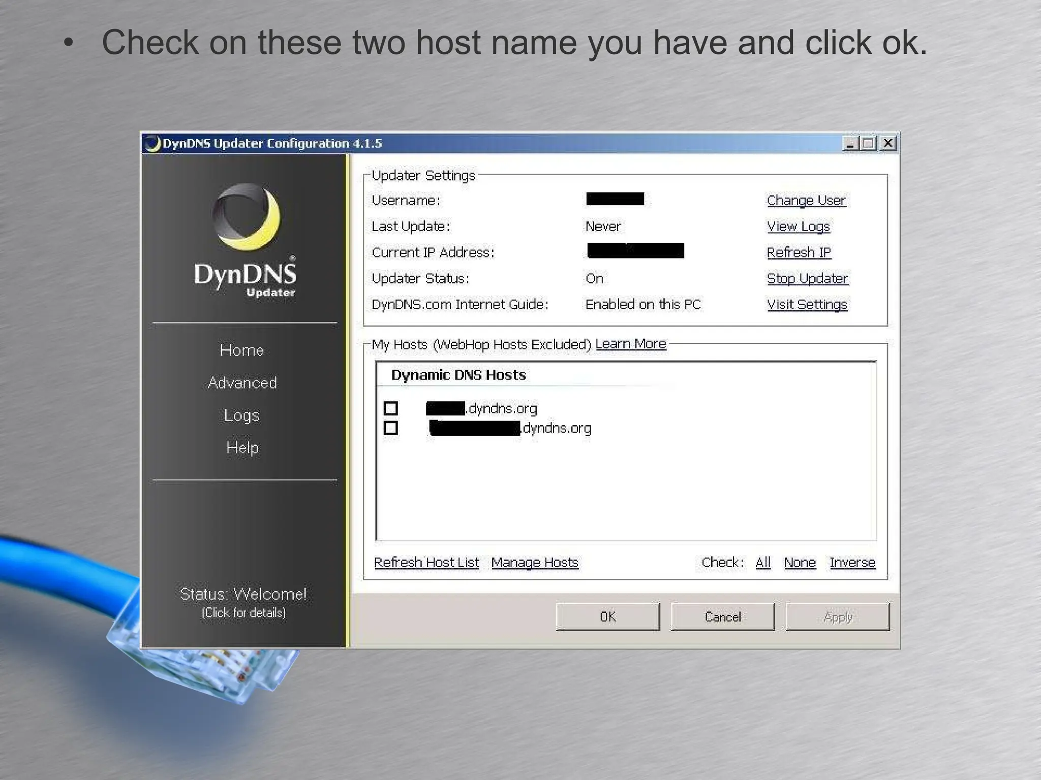
Task: Click Status: Welcome! for details
Action: pyautogui.click(x=243, y=602)
